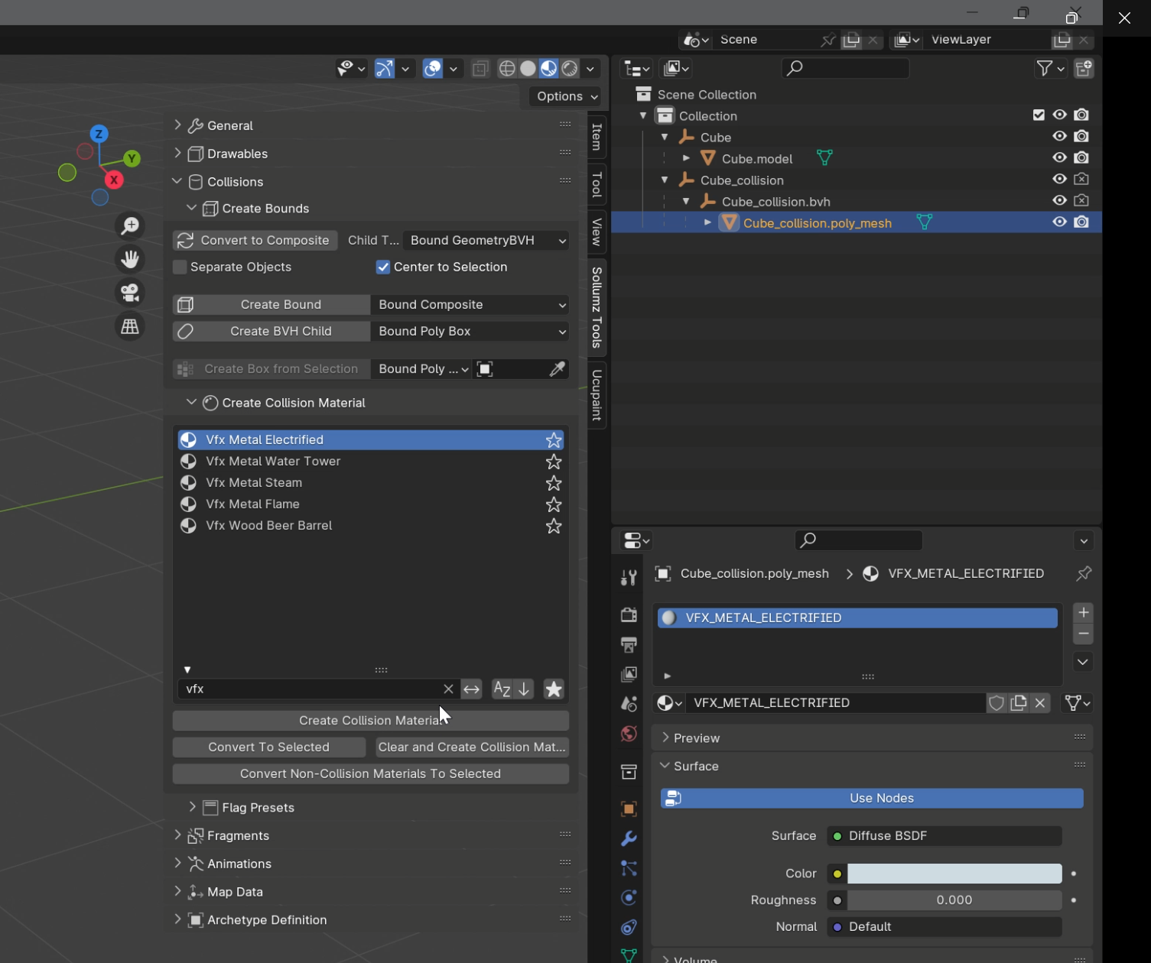
Task: Open the Child Type Bound GeometryBVH dropdown
Action: [x=486, y=240]
